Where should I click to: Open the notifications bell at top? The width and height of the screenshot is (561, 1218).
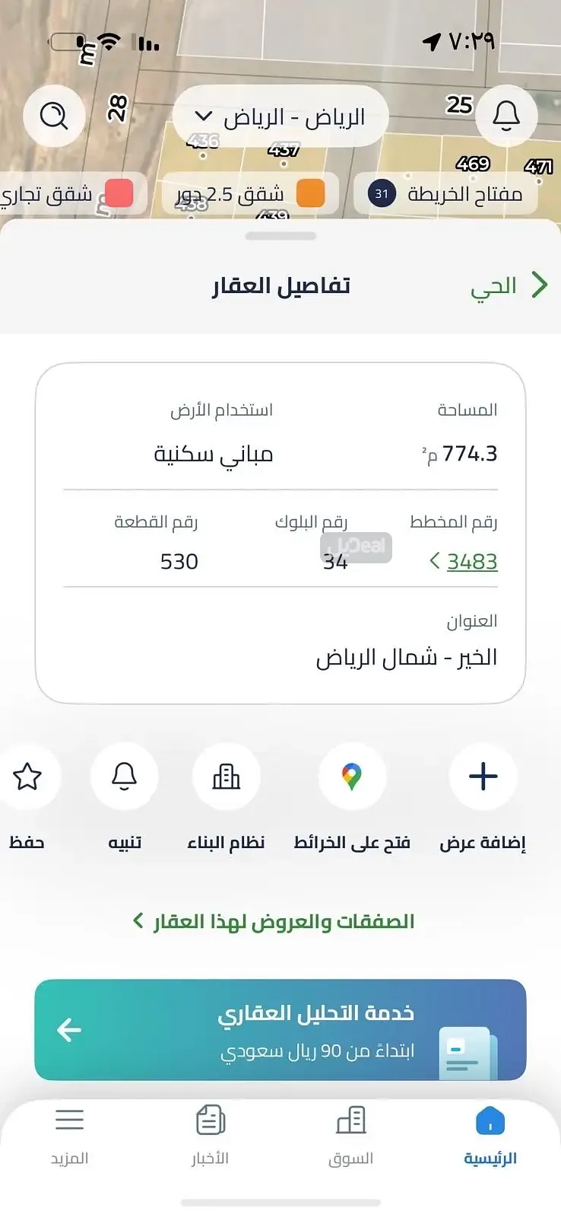pos(506,116)
